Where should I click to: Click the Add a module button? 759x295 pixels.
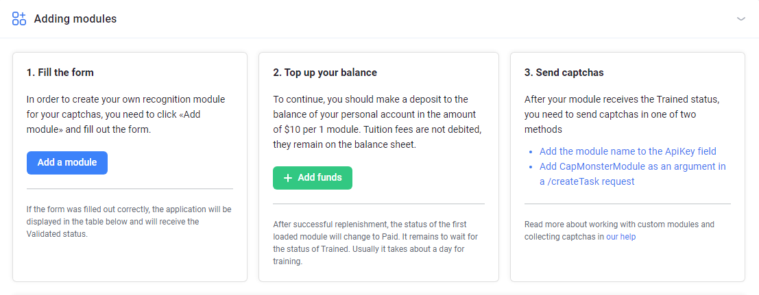pos(67,162)
